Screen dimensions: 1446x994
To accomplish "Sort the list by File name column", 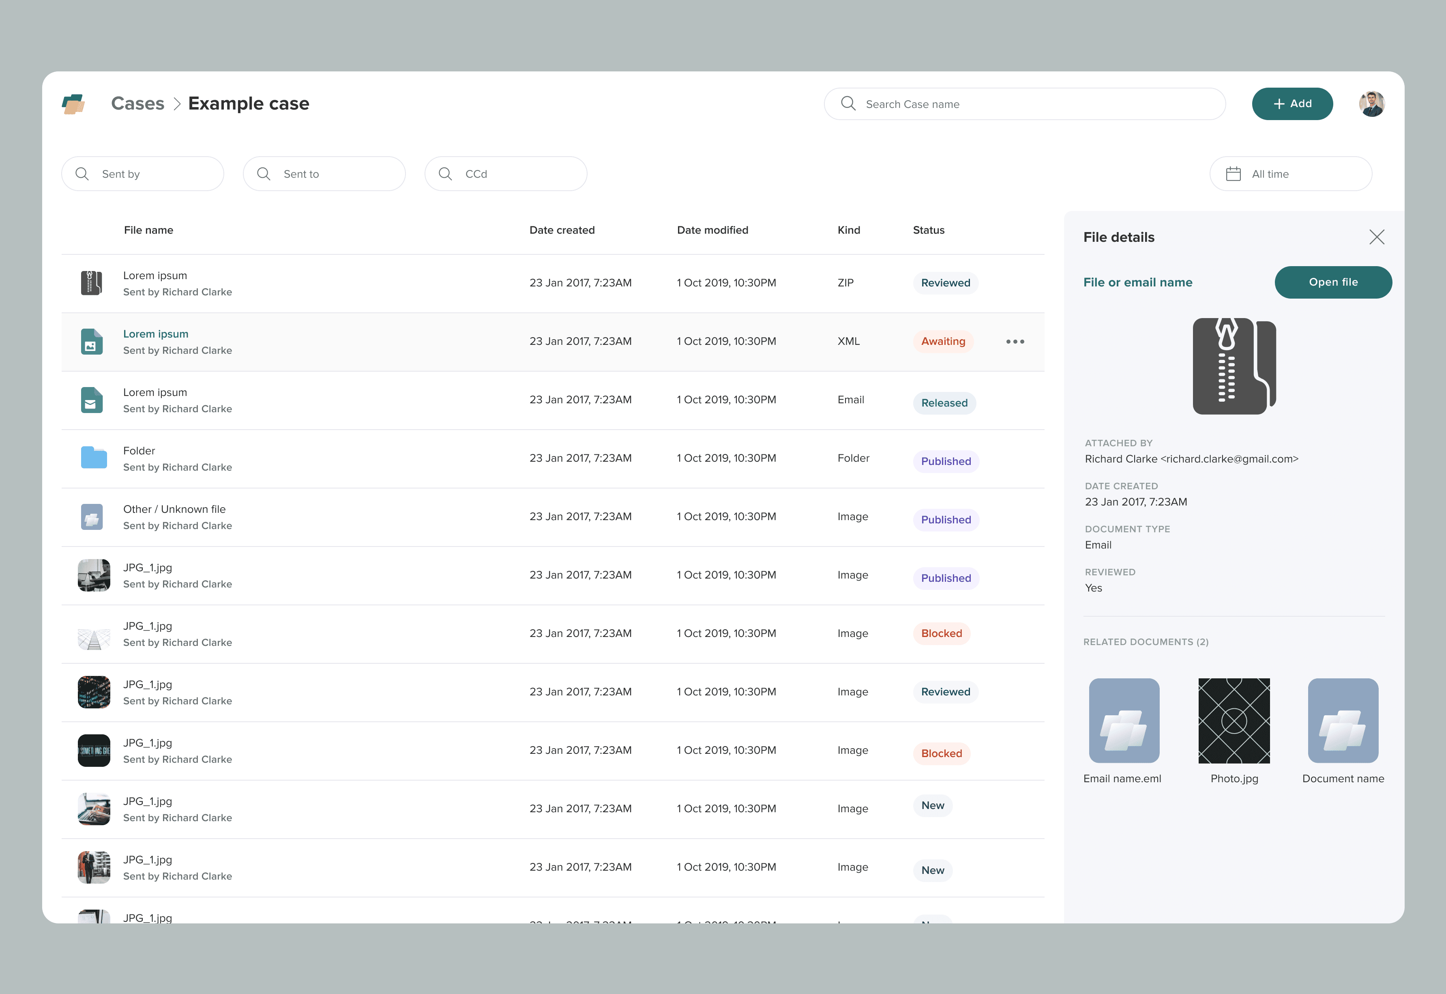I will (148, 230).
